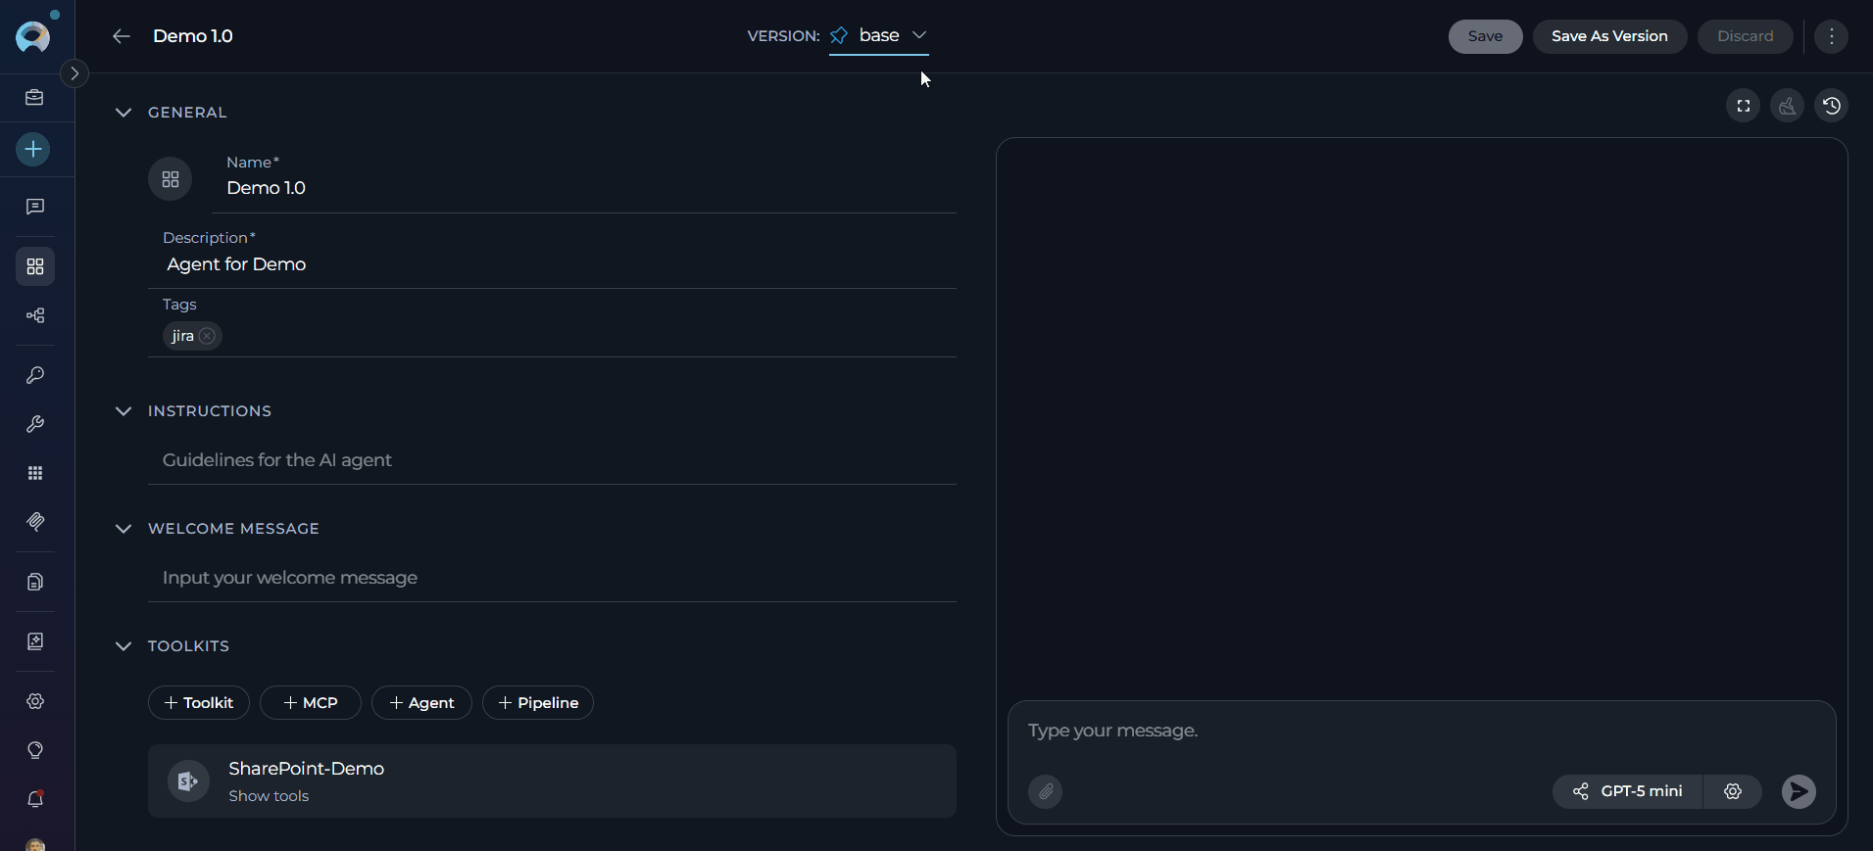
Task: Open the sparkle document sidebar icon
Action: point(35,641)
